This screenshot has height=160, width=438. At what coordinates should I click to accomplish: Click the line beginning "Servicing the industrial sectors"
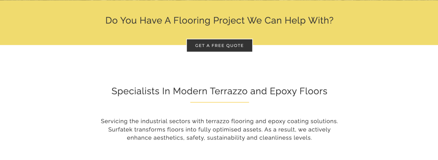(219, 121)
